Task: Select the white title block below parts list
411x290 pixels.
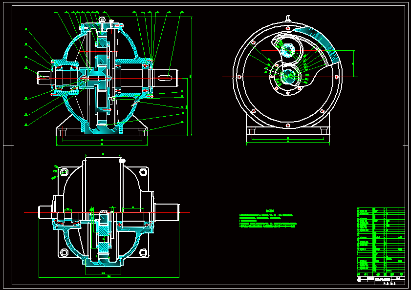Action: 381,280
